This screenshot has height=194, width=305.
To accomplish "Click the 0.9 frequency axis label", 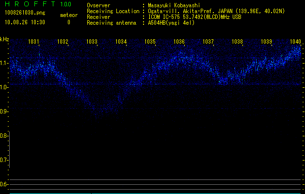I will pyautogui.click(x=4, y=112).
